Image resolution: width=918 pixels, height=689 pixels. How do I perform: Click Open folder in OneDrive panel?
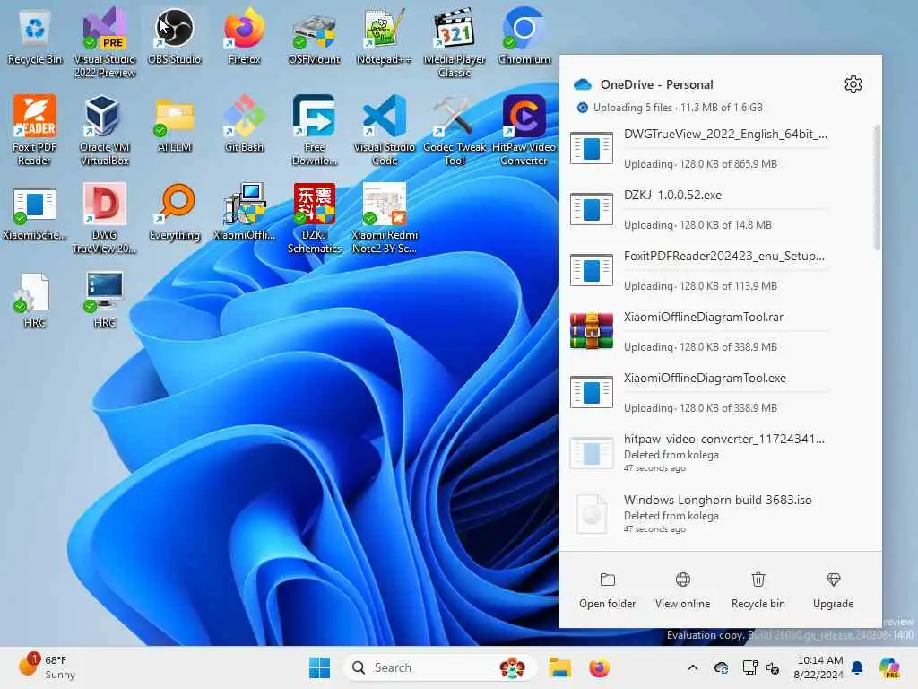[607, 590]
